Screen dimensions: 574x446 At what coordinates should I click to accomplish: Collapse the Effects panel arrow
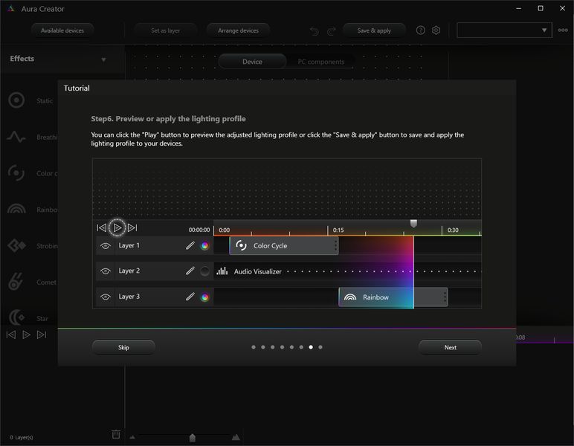(x=103, y=59)
